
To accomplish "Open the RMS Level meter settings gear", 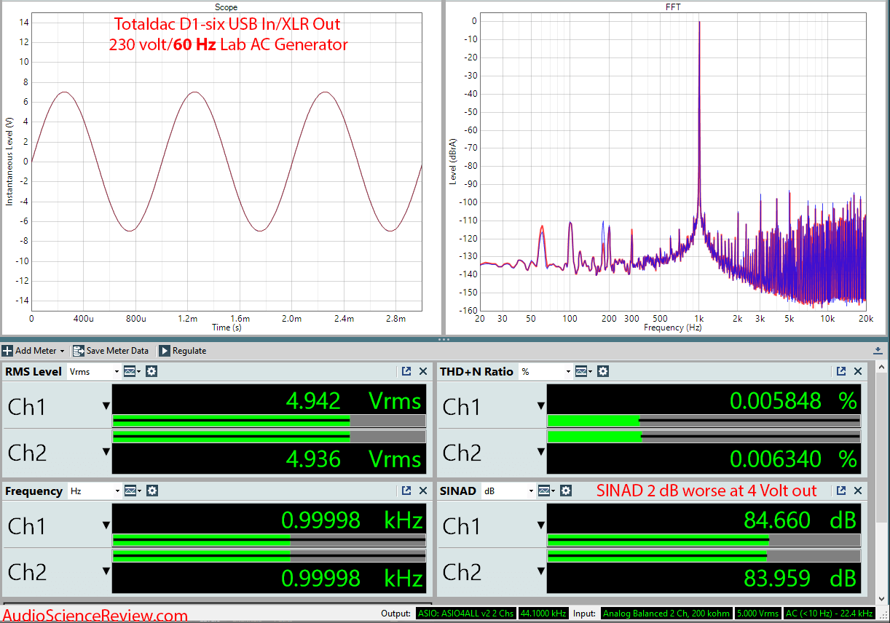I will click(x=151, y=371).
